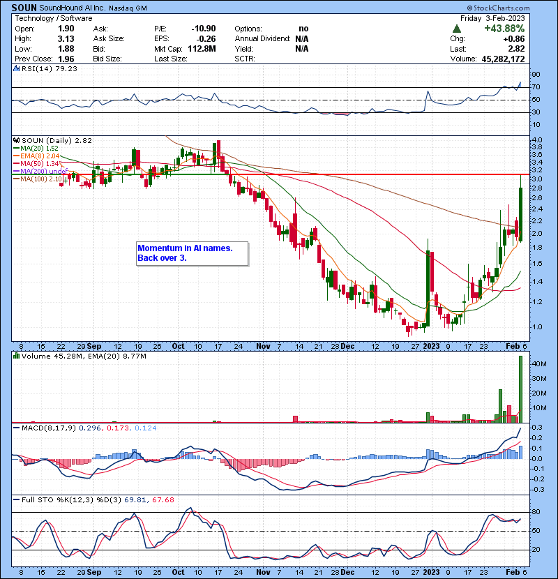The height and width of the screenshot is (579, 558).
Task: Click the stochastic 80 axis level label
Action: click(536, 512)
